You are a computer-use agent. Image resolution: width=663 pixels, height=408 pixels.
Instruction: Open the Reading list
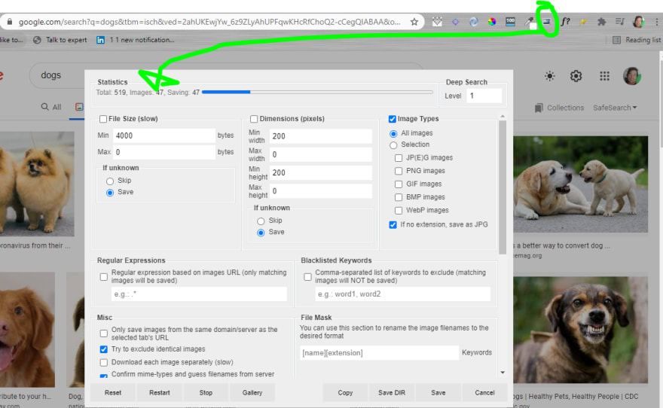637,40
